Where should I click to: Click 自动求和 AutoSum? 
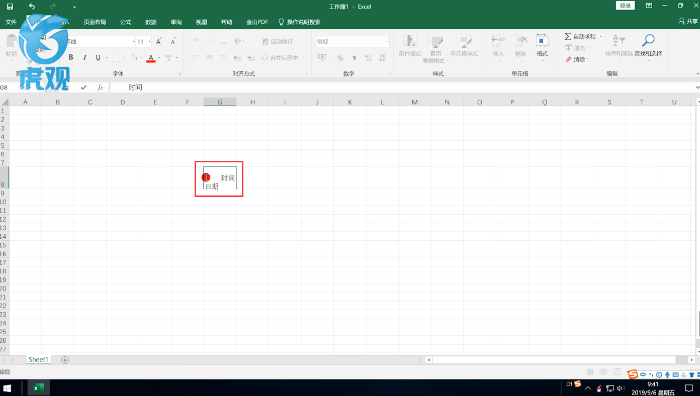coord(579,37)
